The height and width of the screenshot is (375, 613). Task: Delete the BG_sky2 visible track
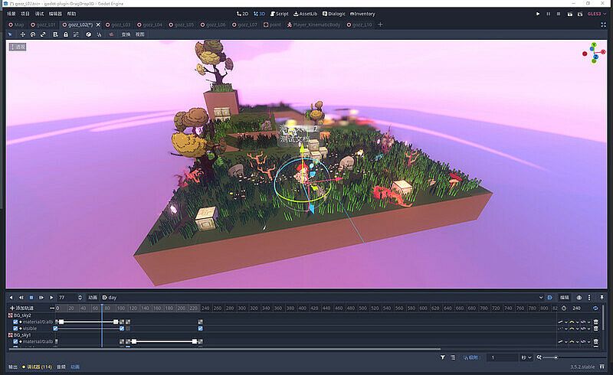point(596,328)
